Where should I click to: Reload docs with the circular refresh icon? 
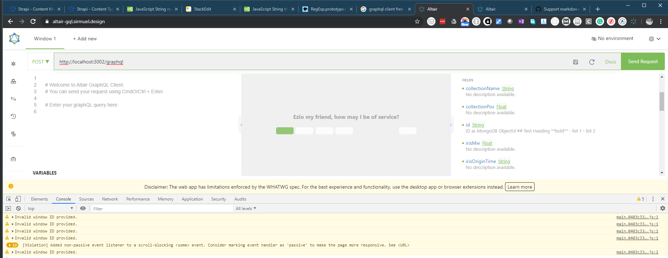click(x=592, y=62)
